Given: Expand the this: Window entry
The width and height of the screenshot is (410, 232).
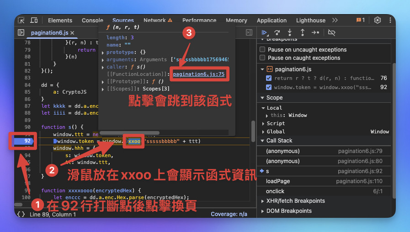Looking at the screenshot, I should [x=267, y=116].
